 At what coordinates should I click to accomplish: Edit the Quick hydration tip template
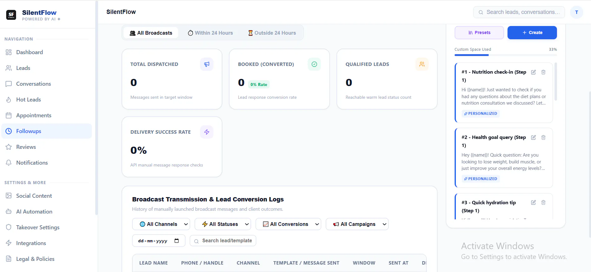tap(533, 202)
